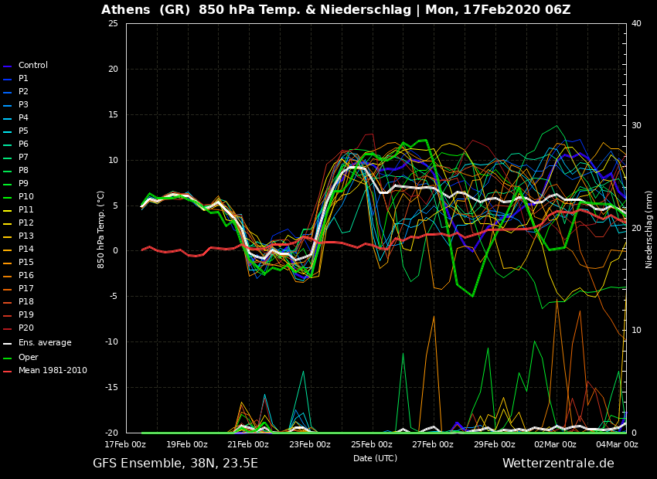Pick the "P12" legend entry
This screenshot has width=657, height=479.
26,223
